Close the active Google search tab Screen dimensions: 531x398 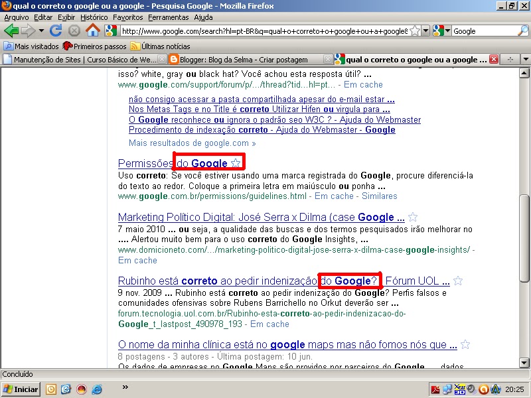coord(494,59)
